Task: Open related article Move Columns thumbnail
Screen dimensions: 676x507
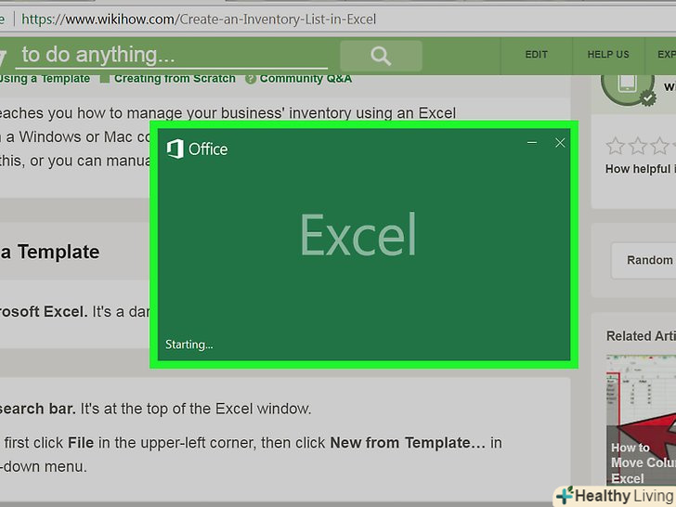Action: tap(641, 421)
